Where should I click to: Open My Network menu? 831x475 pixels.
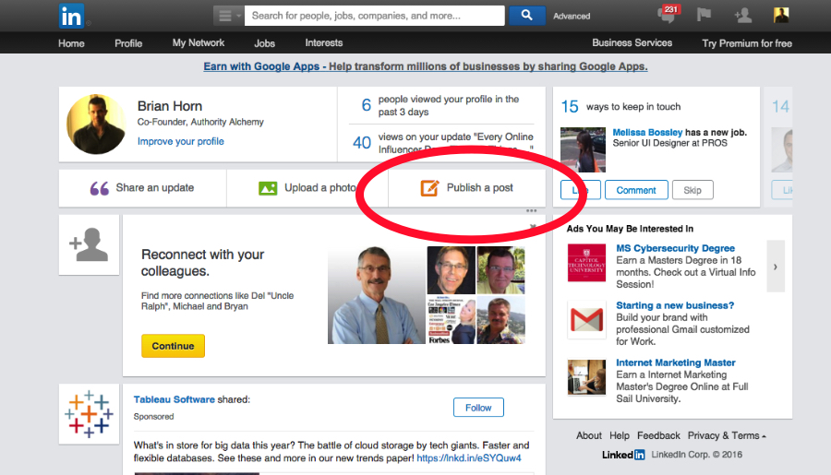click(x=199, y=43)
